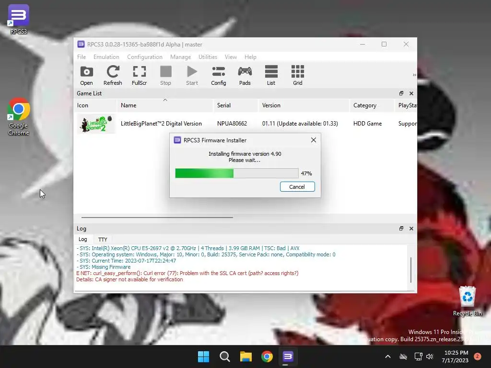Open the network tray icon
This screenshot has width=491, height=368.
click(418, 356)
